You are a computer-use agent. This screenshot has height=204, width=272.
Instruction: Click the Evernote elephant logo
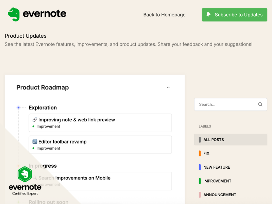tap(13, 14)
